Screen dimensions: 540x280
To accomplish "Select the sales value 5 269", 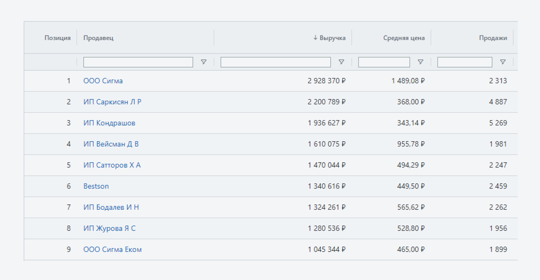I will [498, 123].
